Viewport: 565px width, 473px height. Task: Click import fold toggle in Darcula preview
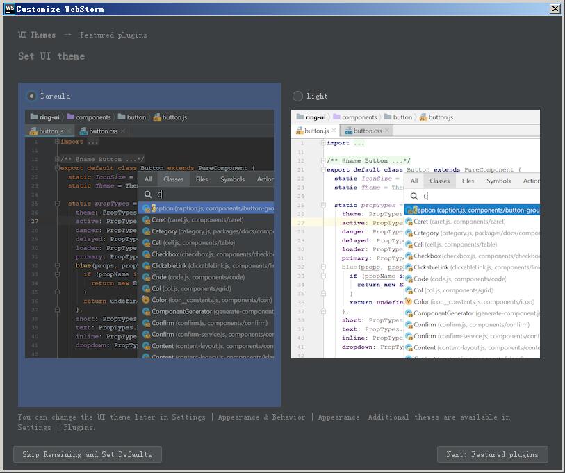[x=57, y=142]
